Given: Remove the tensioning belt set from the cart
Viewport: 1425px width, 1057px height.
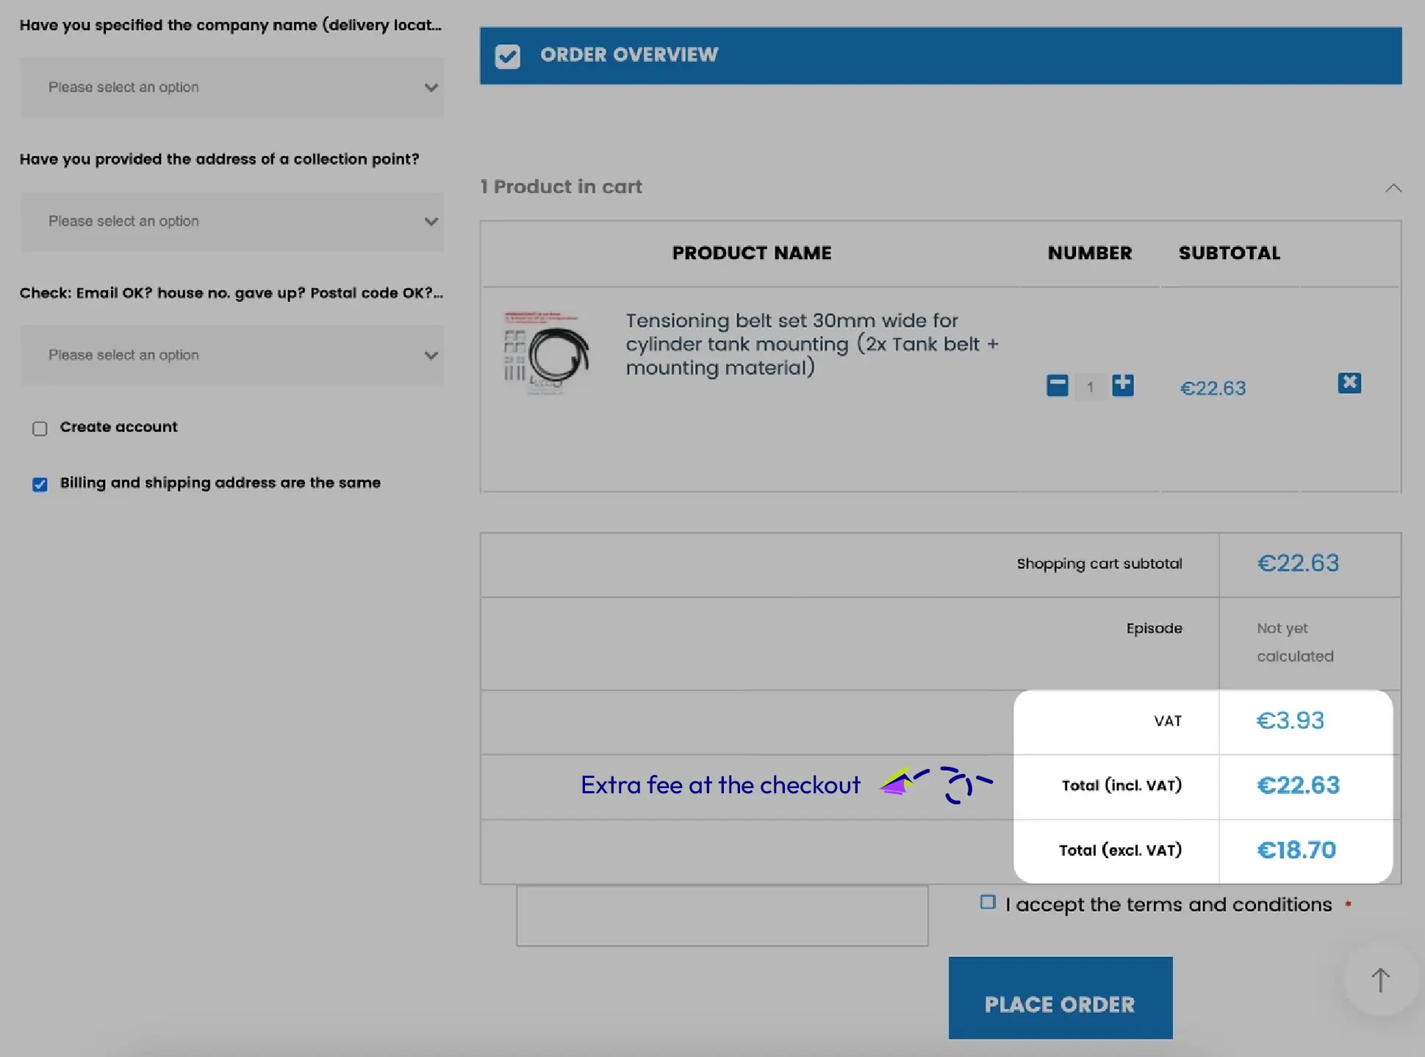Looking at the screenshot, I should pyautogui.click(x=1349, y=383).
